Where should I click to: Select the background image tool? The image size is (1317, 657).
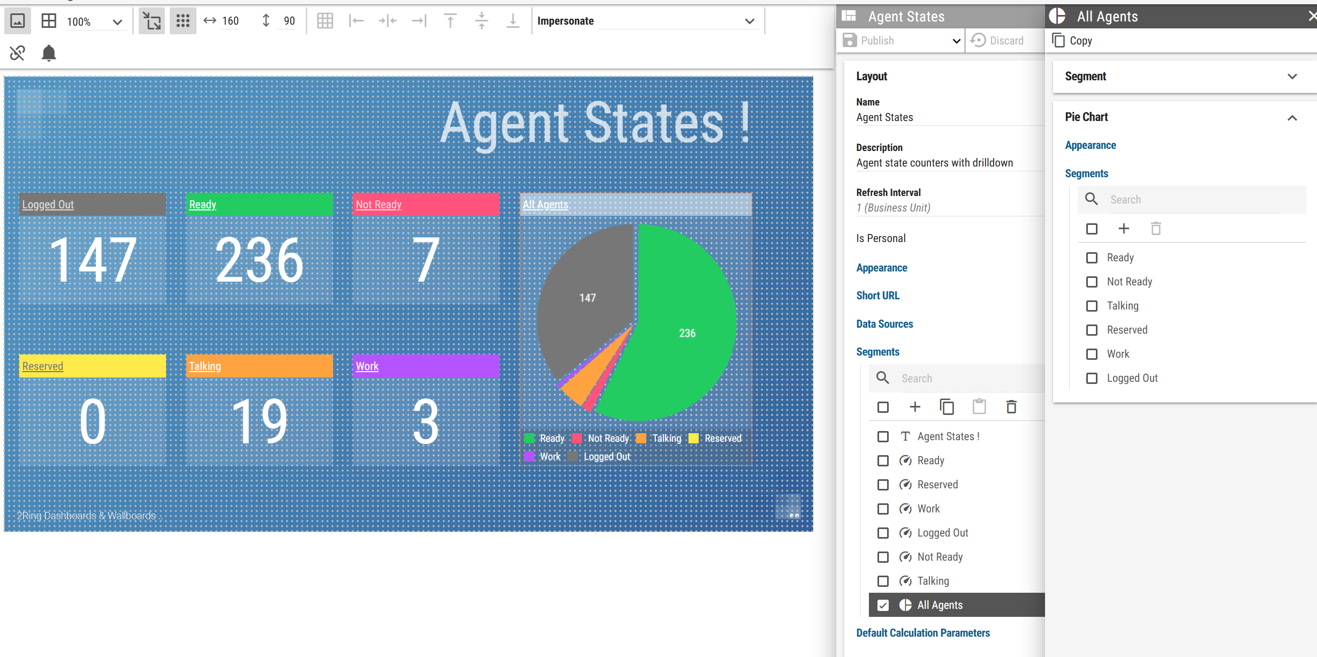pyautogui.click(x=18, y=21)
